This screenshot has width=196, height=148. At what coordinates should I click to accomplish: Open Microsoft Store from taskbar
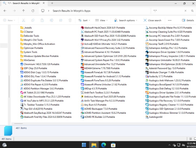(113, 145)
